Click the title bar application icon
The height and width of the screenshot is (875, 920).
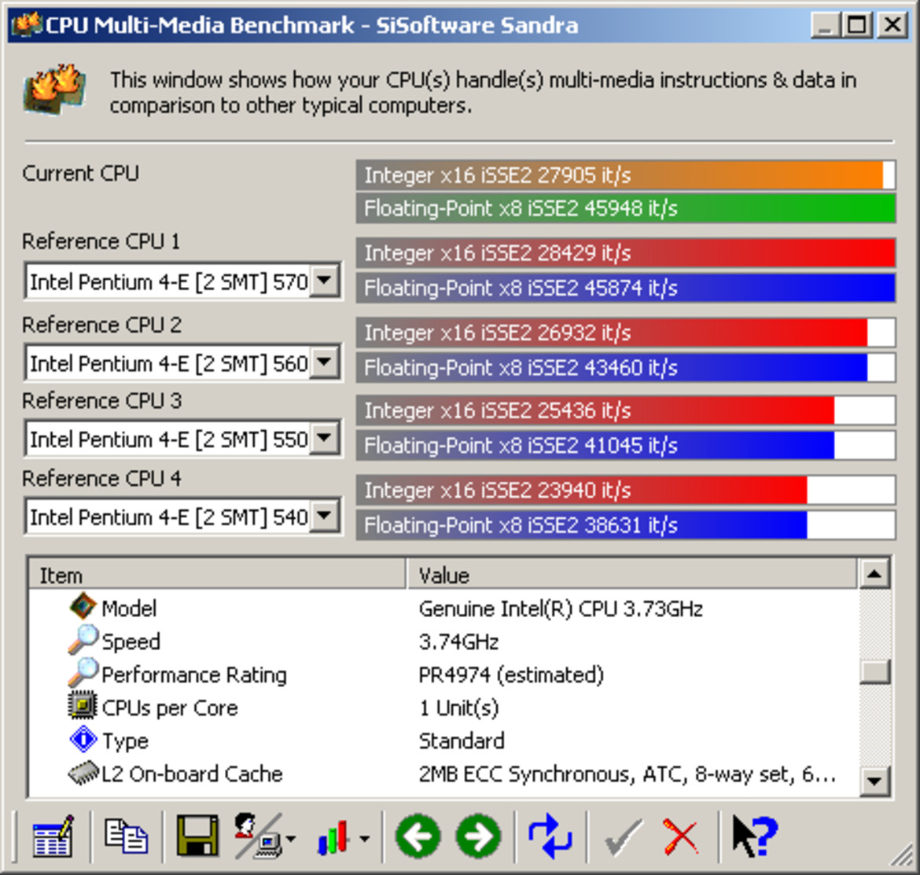(x=27, y=24)
